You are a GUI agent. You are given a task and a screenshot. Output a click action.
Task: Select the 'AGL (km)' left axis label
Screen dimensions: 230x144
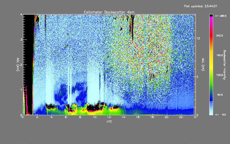click(x=18, y=65)
